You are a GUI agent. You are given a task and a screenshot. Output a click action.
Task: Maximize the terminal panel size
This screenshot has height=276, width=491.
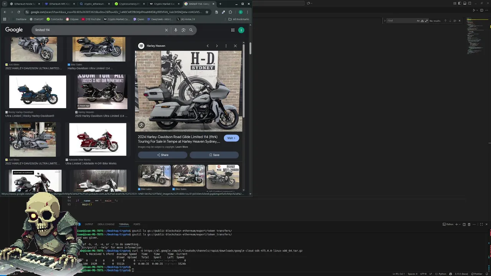481,224
